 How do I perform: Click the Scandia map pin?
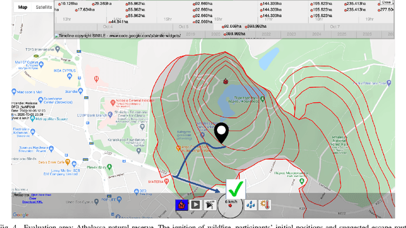pyautogui.click(x=81, y=91)
